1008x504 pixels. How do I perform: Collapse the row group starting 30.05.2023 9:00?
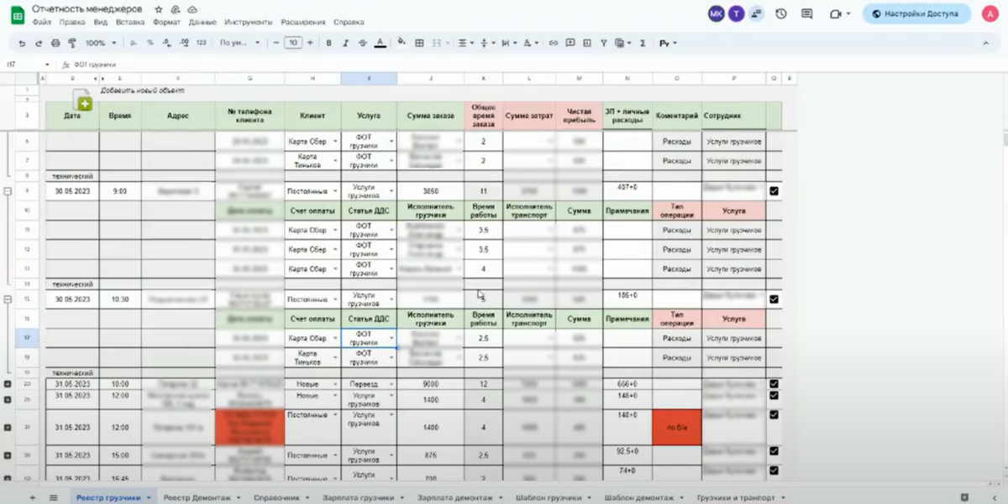pos(8,191)
